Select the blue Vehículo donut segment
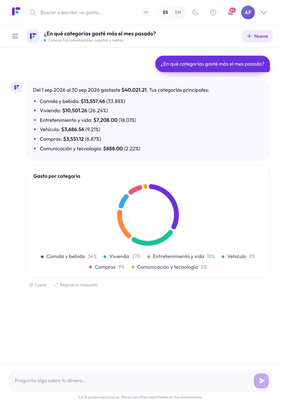This screenshot has height=405, width=281. point(123,201)
